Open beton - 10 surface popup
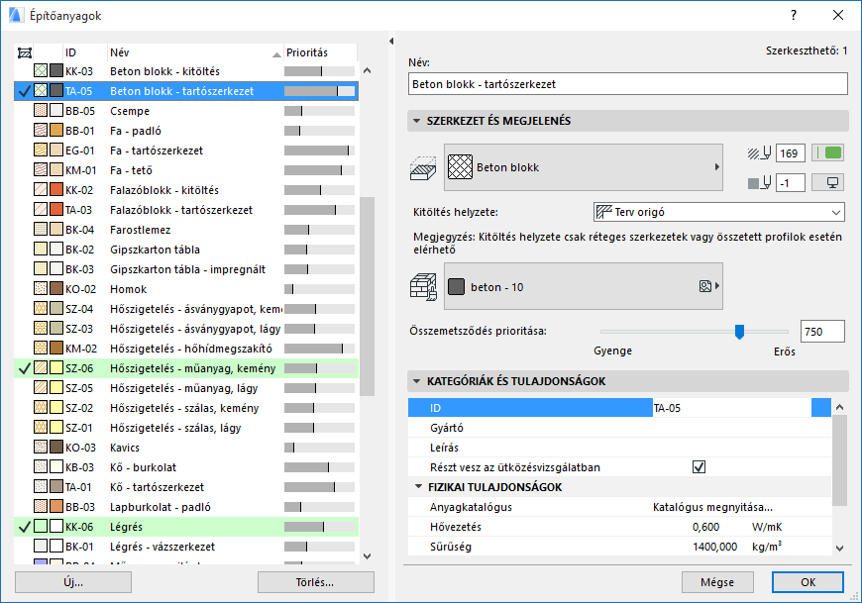The height and width of the screenshot is (603, 862). point(584,286)
